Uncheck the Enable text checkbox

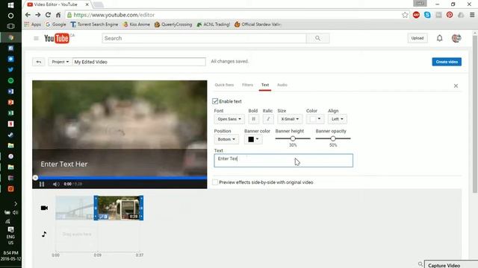215,101
